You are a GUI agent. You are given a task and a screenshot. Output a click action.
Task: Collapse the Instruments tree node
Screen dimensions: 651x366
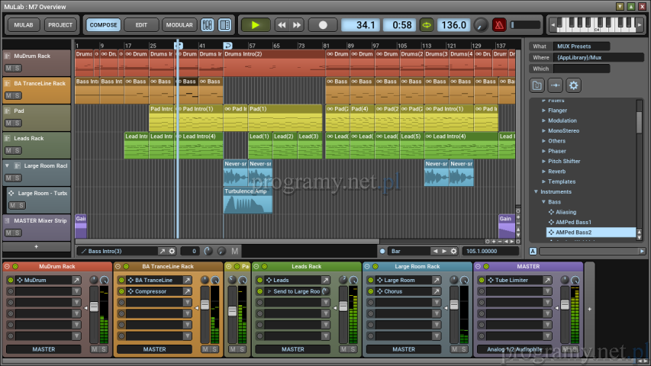click(536, 191)
